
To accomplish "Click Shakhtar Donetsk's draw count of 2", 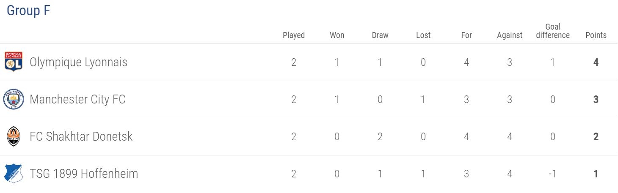I will [x=380, y=137].
